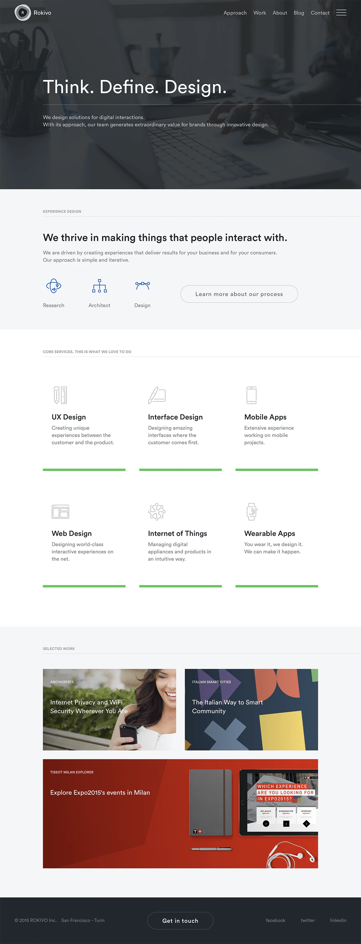Click Learn more about our process button
361x944 pixels.
(239, 294)
